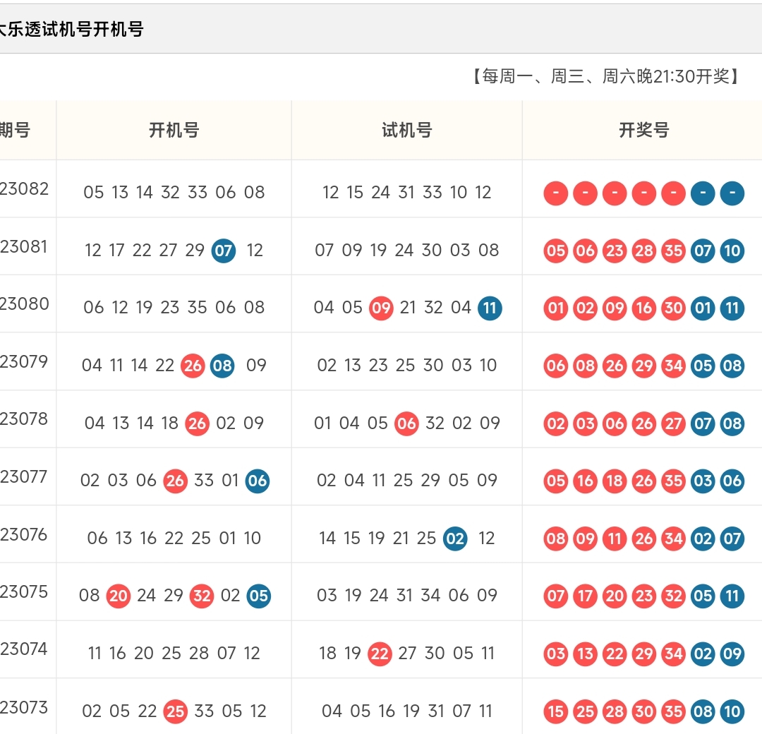Click red ball 22 in 23074's 试机号 column

tap(380, 654)
